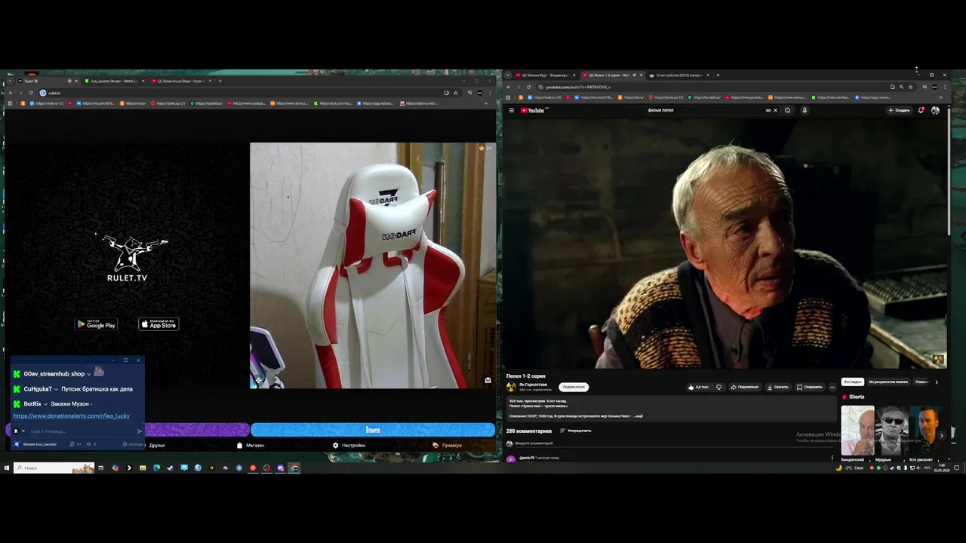Expand 00ev_streamhub_shop username dropdown in chat
Screen dimensions: 966x543
[88, 374]
